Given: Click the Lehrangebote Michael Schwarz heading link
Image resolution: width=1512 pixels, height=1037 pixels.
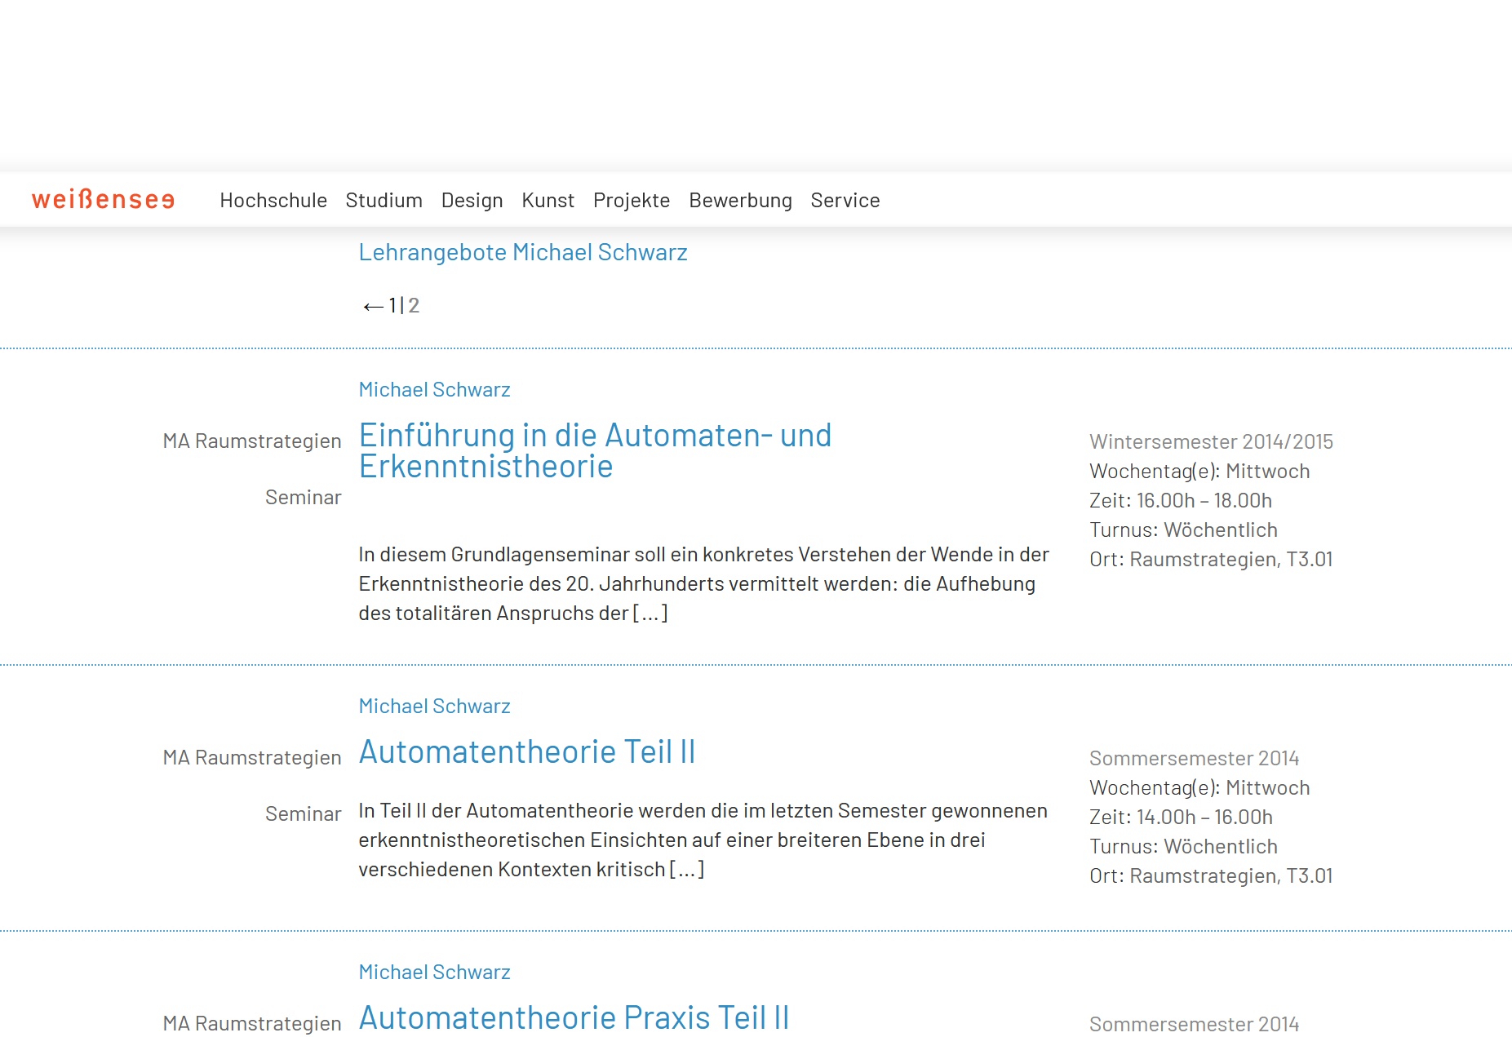Looking at the screenshot, I should coord(523,253).
